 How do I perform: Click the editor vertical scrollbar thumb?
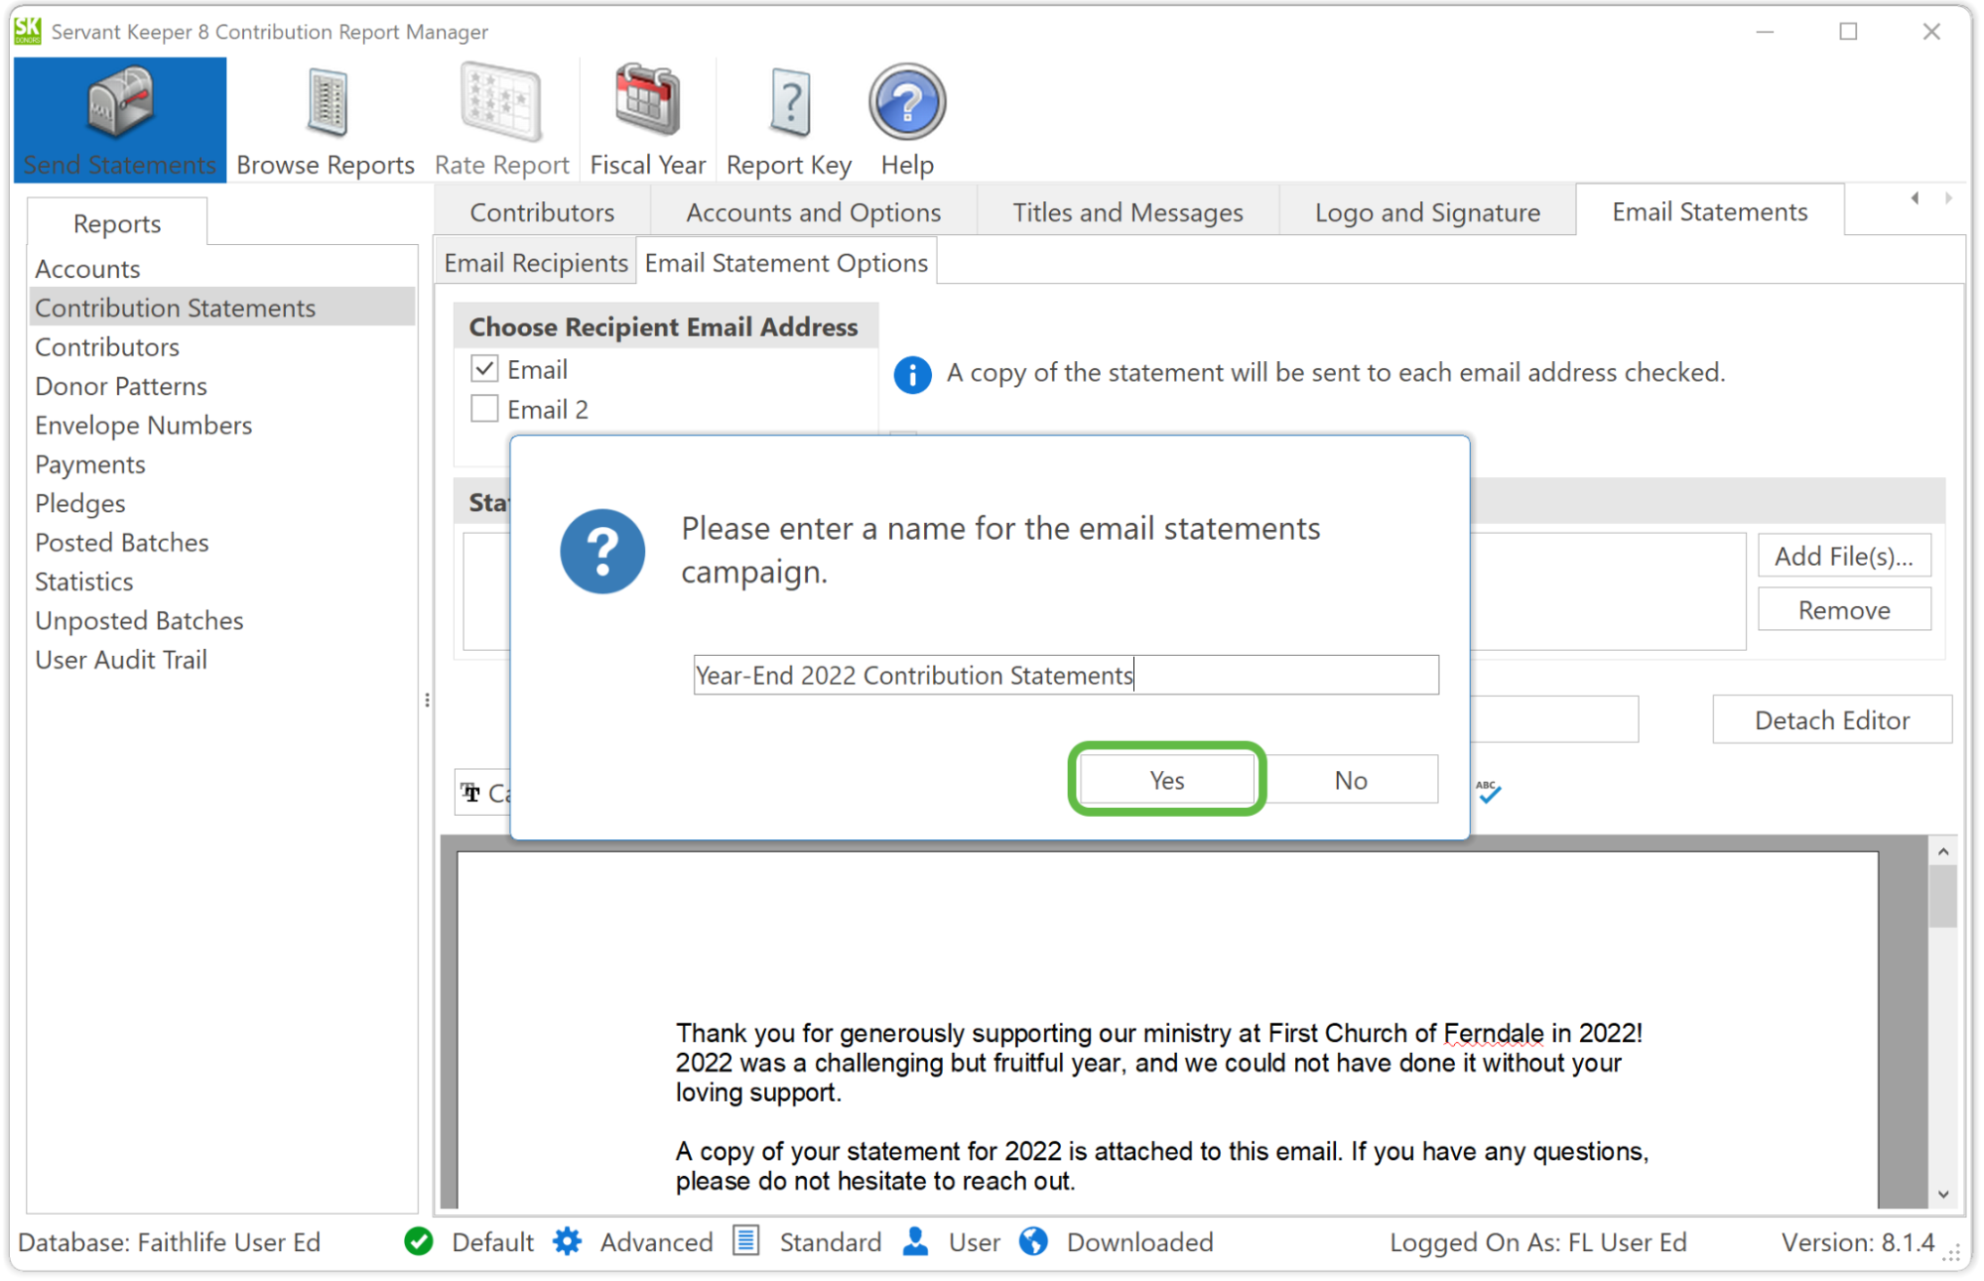(1942, 896)
